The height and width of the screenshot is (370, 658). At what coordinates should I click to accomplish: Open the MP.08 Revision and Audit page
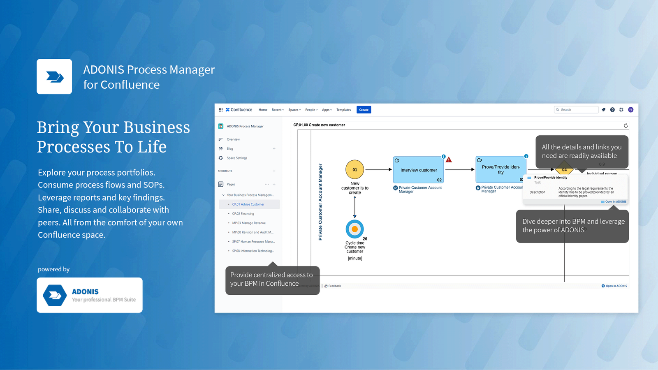pyautogui.click(x=253, y=232)
